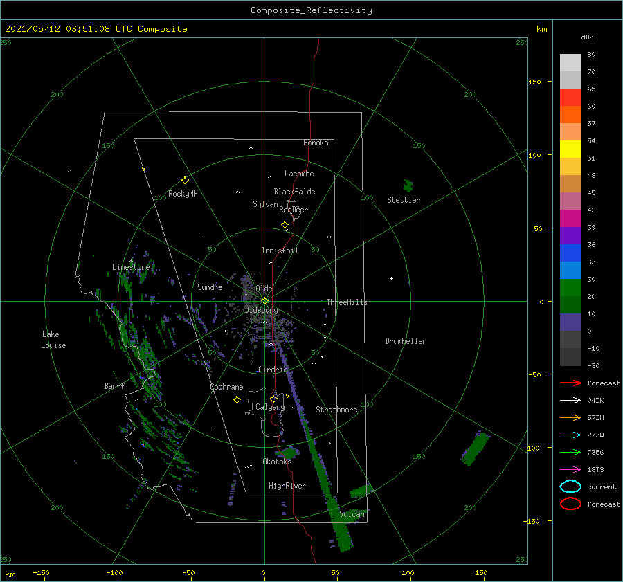
Task: Click the white plus marker above Drumheller
Action: [391, 278]
